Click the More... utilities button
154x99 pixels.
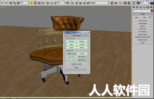coord(137,17)
